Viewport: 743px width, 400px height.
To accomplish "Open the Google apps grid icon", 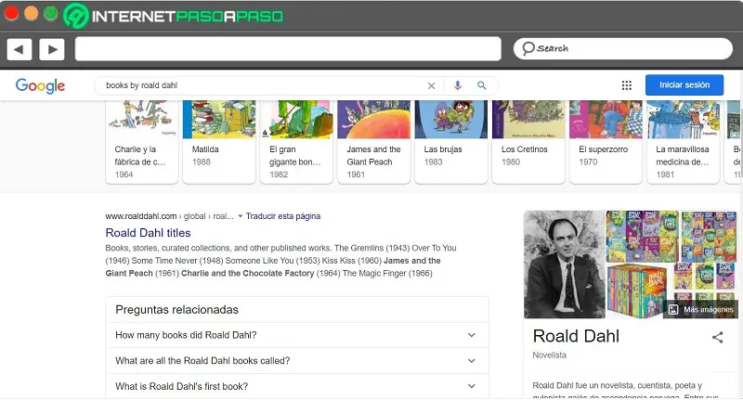I will (x=626, y=85).
